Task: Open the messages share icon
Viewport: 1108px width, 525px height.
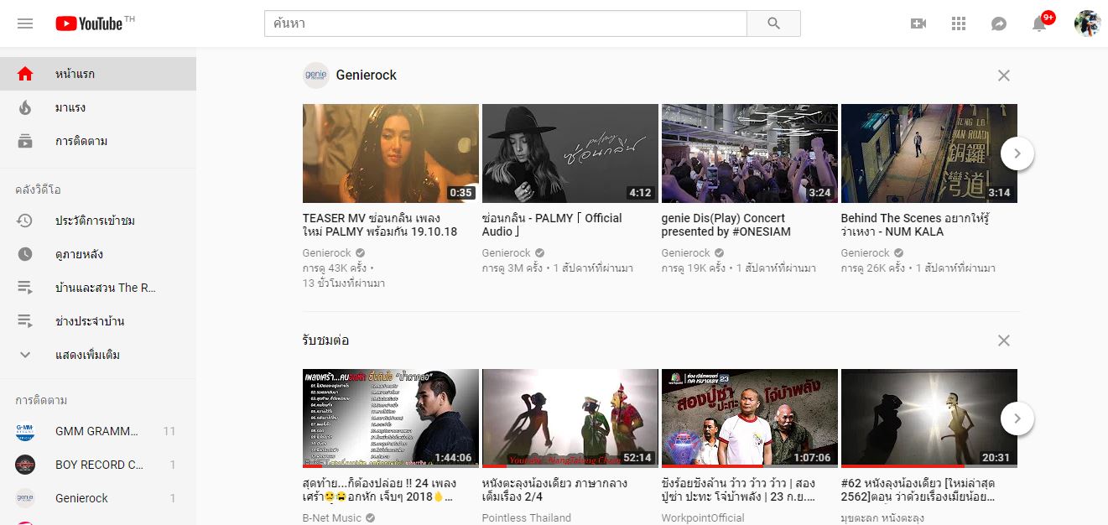Action: click(999, 23)
